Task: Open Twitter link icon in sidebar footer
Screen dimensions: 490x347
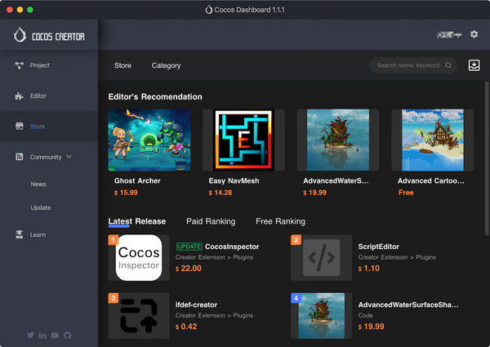Action: coord(30,335)
